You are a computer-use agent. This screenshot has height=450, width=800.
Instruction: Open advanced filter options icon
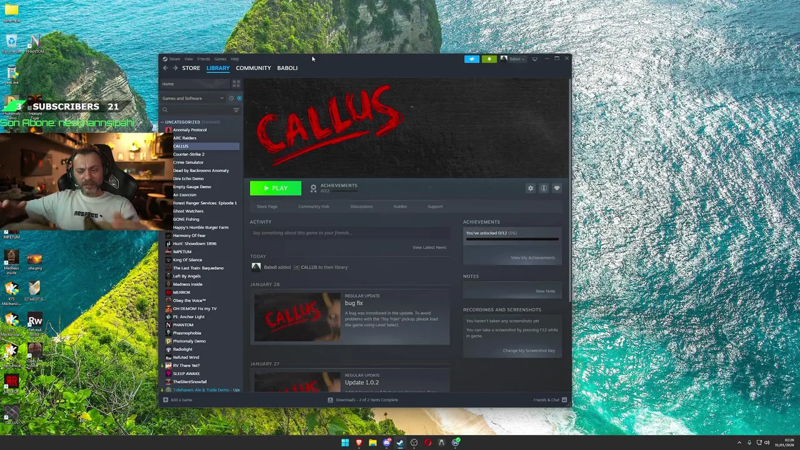[236, 110]
